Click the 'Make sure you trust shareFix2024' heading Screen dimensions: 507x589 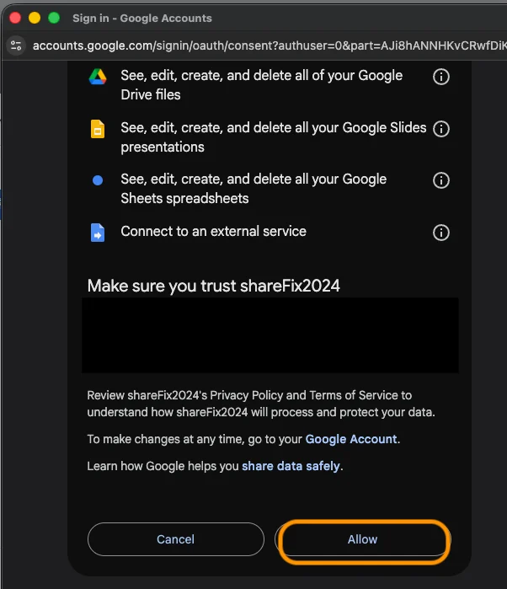214,286
